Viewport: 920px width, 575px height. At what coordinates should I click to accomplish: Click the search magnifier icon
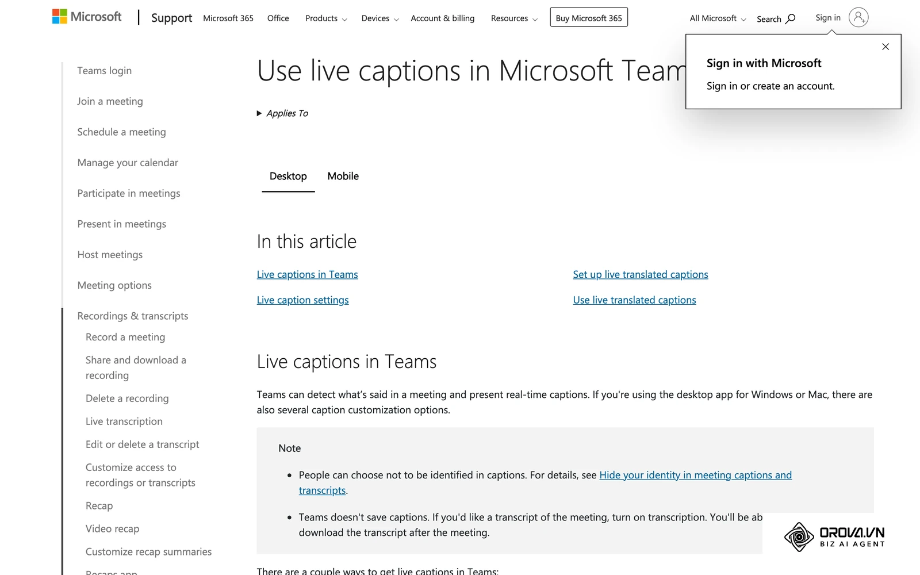[x=791, y=18]
